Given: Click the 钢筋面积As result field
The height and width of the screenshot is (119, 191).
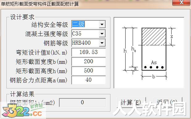Looking at the screenshot, I should [82, 102].
